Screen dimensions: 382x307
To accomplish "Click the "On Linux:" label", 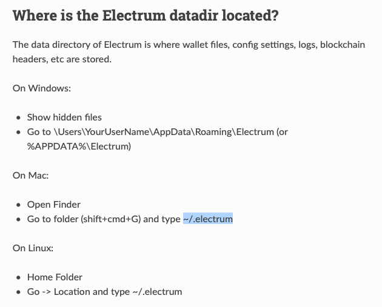I will (34, 248).
